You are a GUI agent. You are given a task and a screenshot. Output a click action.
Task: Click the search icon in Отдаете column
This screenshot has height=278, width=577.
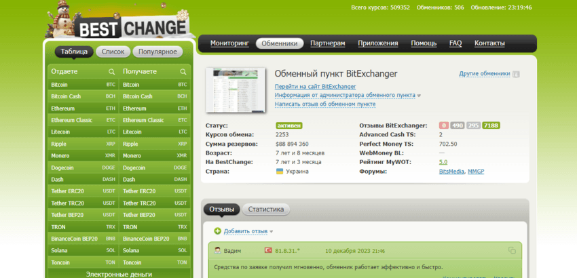(x=111, y=71)
